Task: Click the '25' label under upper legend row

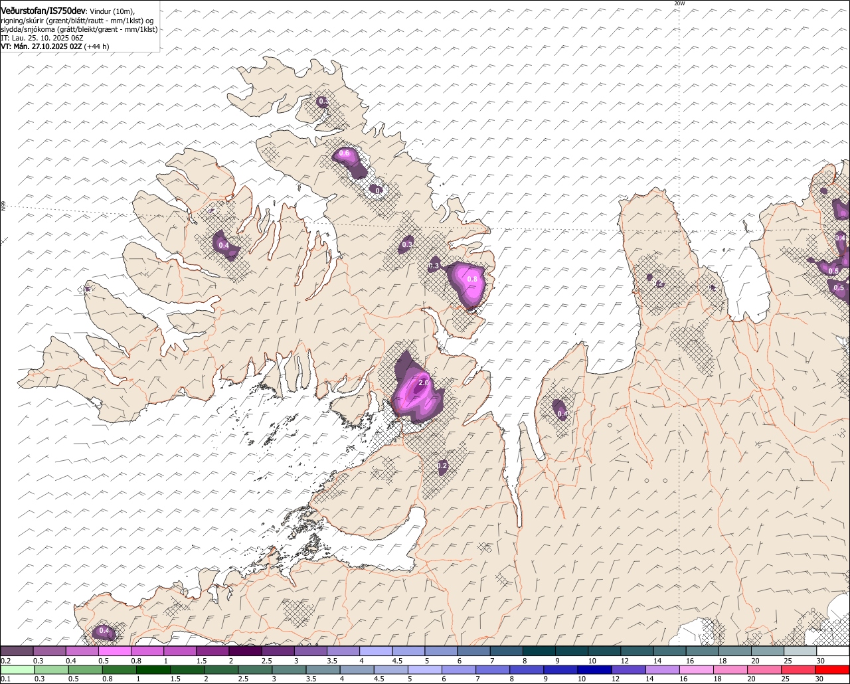Action: coord(788,661)
